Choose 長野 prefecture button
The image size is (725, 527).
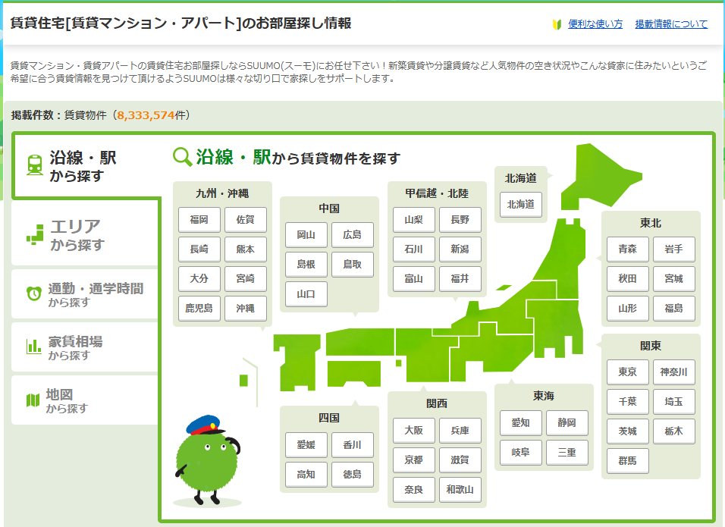click(460, 220)
